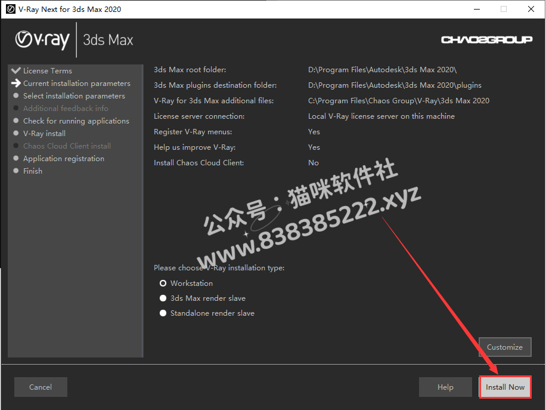This screenshot has width=546, height=410.
Task: Click the 3ds Max root folder path
Action: (x=382, y=70)
